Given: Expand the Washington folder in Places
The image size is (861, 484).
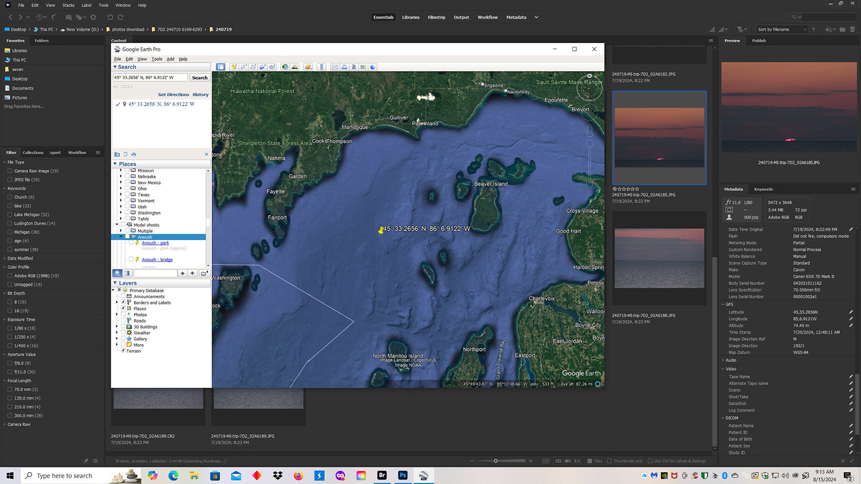Looking at the screenshot, I should pyautogui.click(x=121, y=213).
